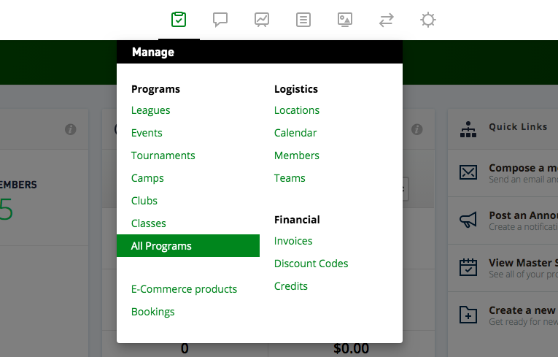Click the info icon right of Logistics
The height and width of the screenshot is (357, 558).
tap(416, 129)
